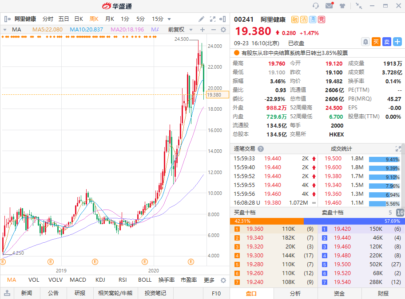Open 更多 indicators list
Image resolution: width=405 pixels, height=299 pixels.
(209, 280)
